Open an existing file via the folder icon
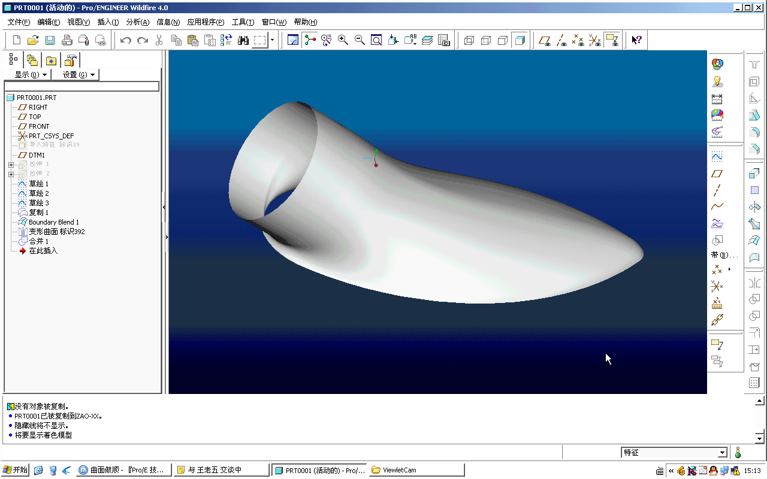The height and width of the screenshot is (479, 767). point(33,40)
